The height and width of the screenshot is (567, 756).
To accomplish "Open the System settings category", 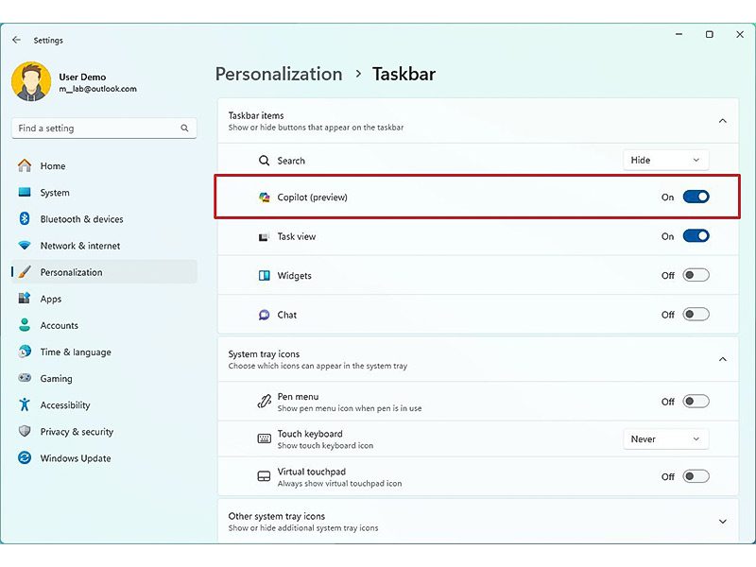I will pyautogui.click(x=55, y=193).
